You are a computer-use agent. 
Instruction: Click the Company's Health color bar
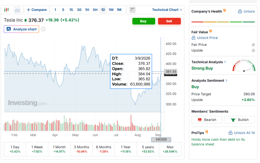(x=223, y=22)
